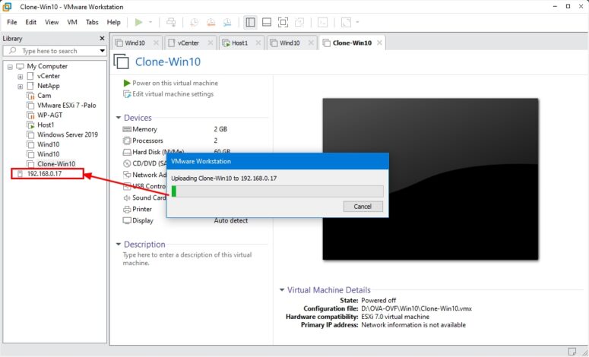Click the Send Ctrl+Alt+Del toolbar icon
This screenshot has height=357, width=589.
coord(171,23)
